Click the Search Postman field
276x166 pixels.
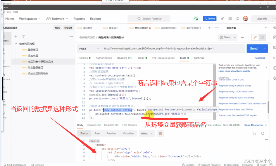[149, 18]
